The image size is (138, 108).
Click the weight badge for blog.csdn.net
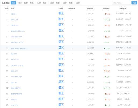pyautogui.click(x=61, y=87)
